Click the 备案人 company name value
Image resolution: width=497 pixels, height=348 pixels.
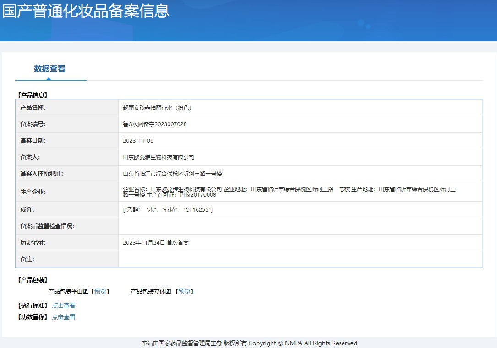(x=158, y=157)
